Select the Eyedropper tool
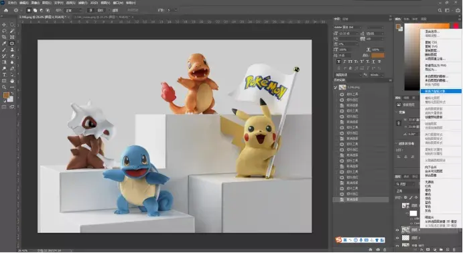This screenshot has height=253, width=463. click(x=4, y=44)
